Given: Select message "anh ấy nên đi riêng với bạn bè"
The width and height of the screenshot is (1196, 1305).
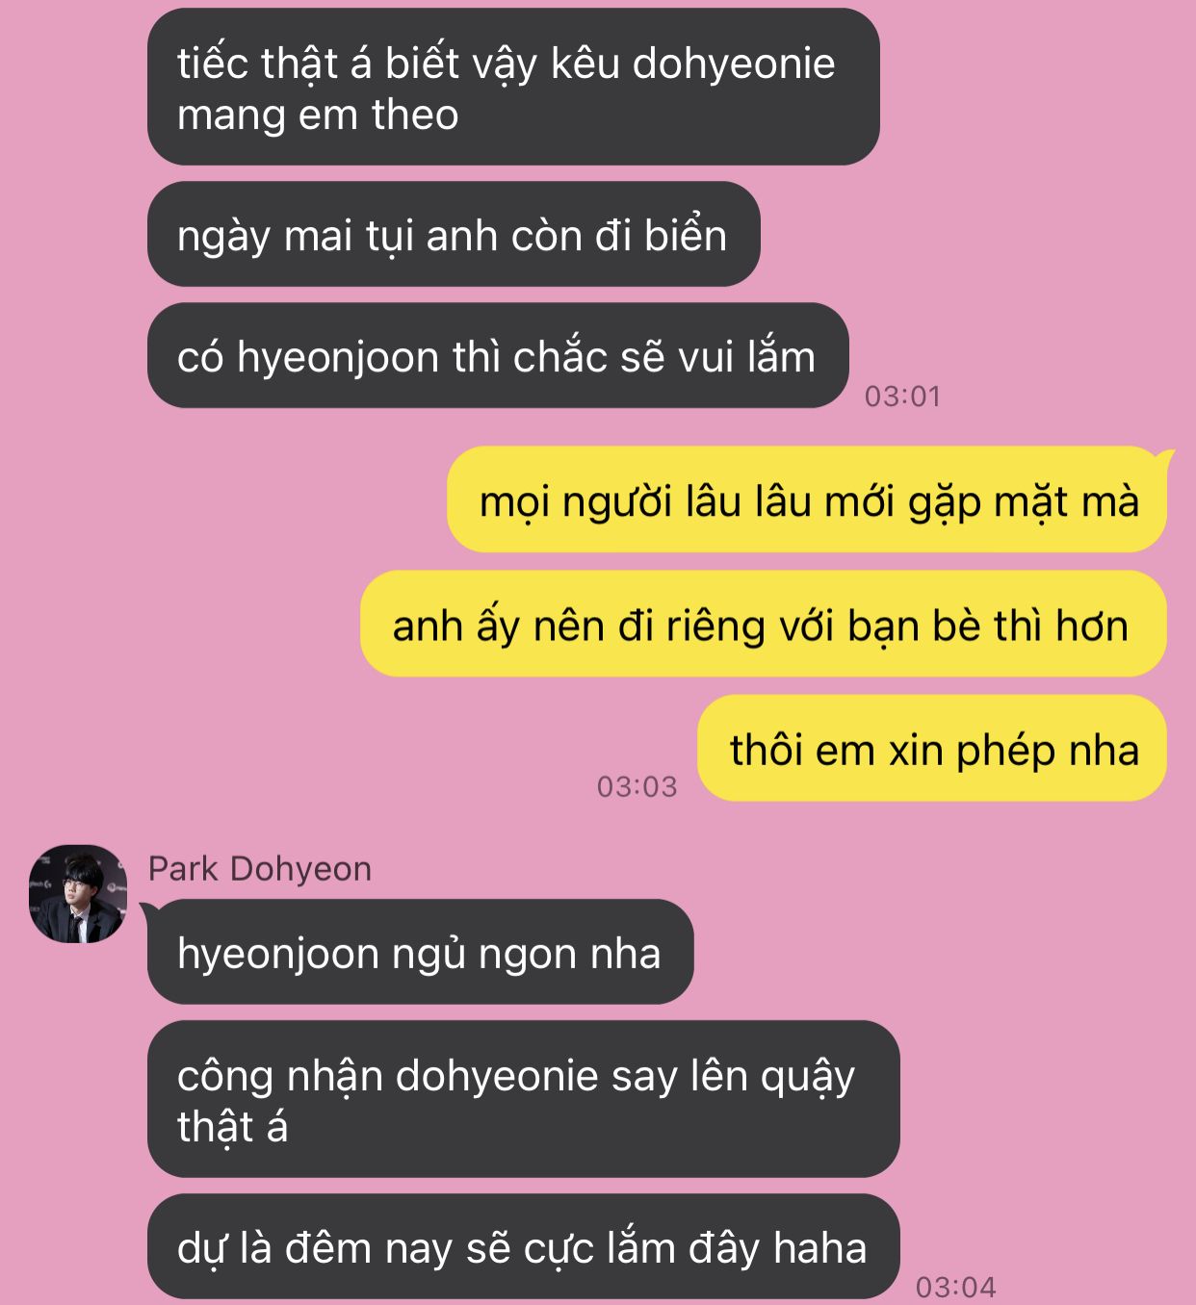Looking at the screenshot, I should point(763,624).
